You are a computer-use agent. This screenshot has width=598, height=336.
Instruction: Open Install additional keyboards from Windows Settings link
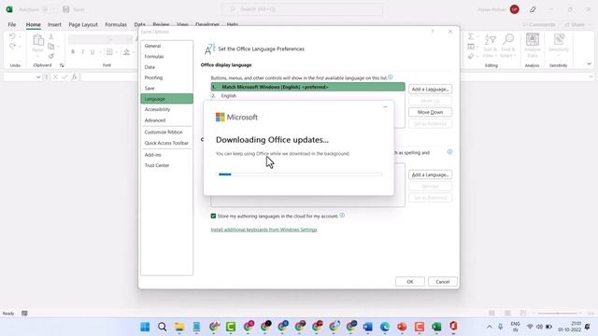pyautogui.click(x=263, y=230)
